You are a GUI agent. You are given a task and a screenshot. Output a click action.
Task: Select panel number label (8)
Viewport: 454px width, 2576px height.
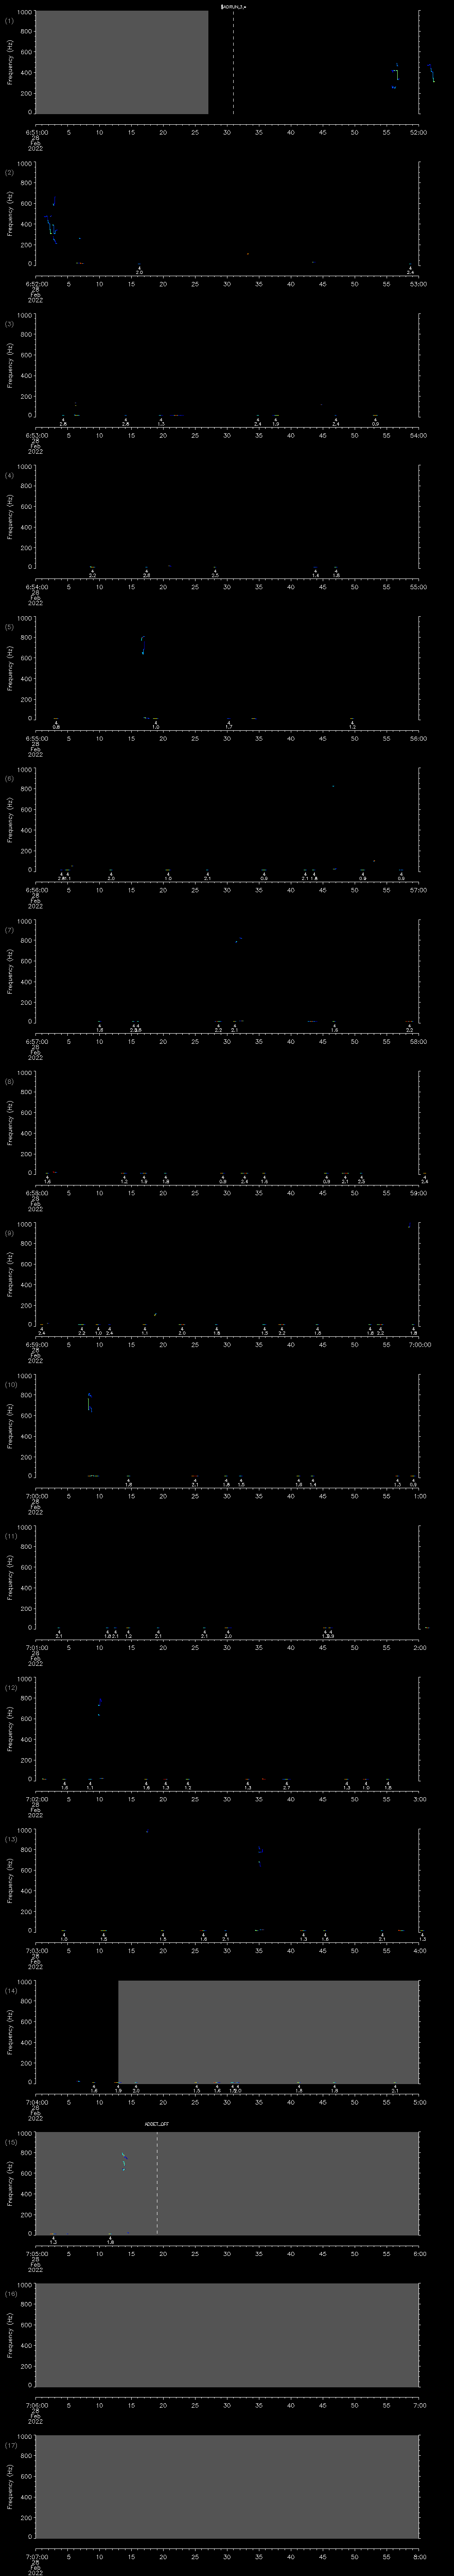pos(9,1081)
